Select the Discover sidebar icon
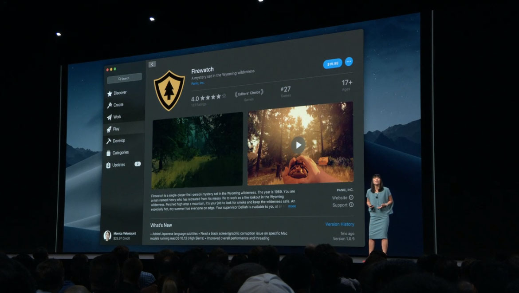519x293 pixels. point(109,92)
